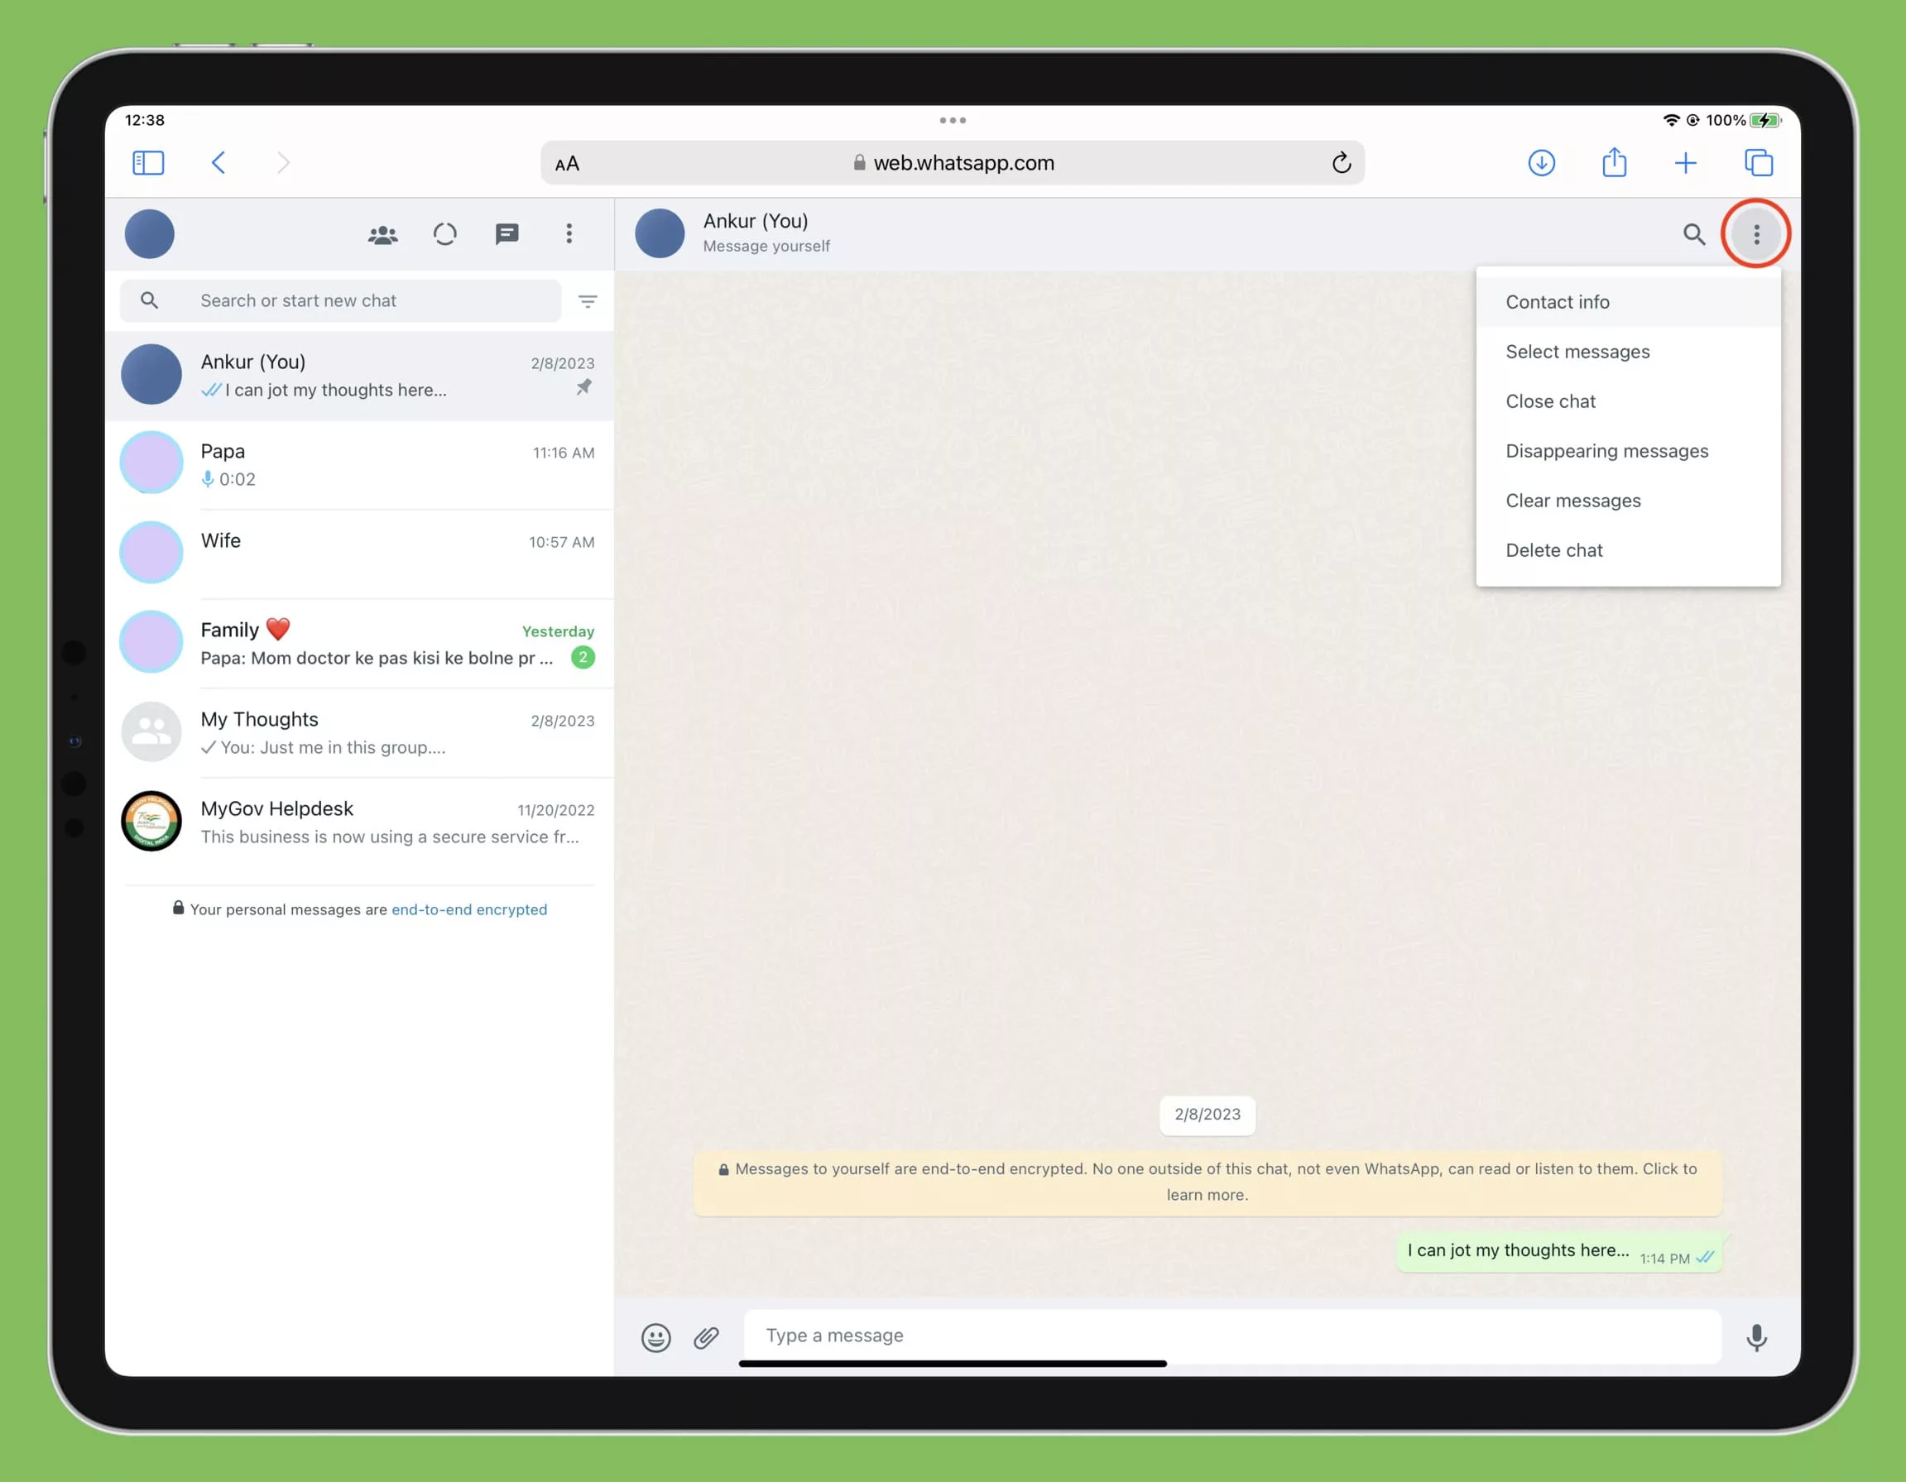Click the voice note 0:02 preview

tap(228, 479)
